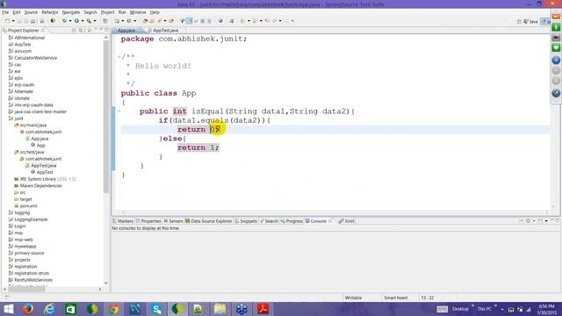
Task: Open the Window menu
Action: [x=138, y=12]
